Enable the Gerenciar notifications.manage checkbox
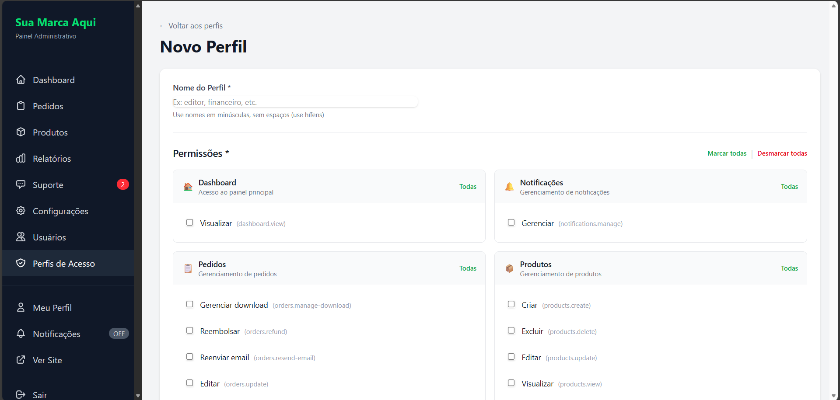The width and height of the screenshot is (840, 400). point(511,223)
